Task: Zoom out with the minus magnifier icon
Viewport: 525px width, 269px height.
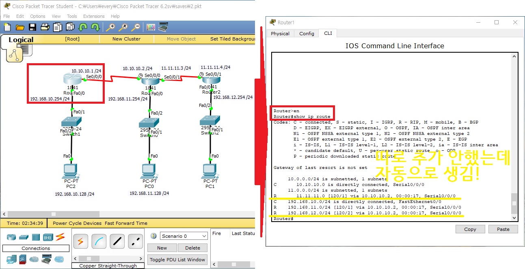Action: [x=135, y=27]
